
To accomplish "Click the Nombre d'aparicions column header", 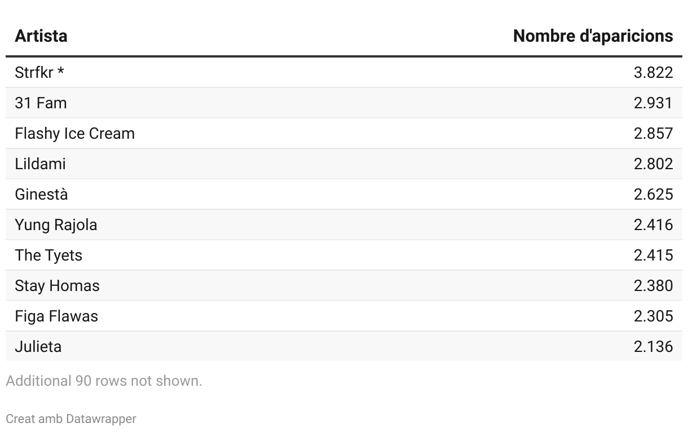I will tap(593, 36).
